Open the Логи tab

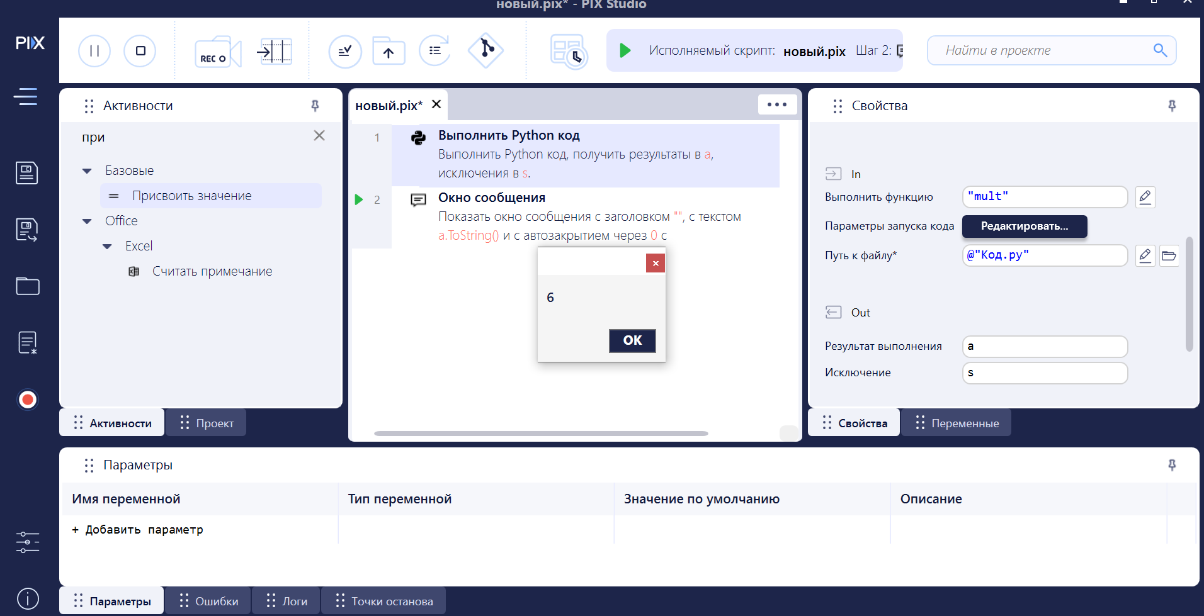click(287, 602)
